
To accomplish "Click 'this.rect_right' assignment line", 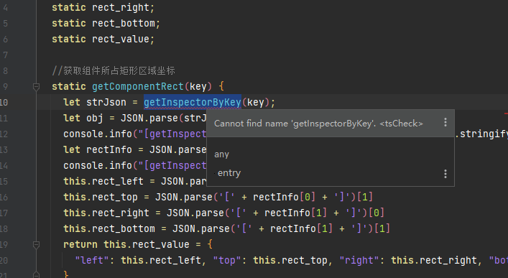I will (224, 213).
